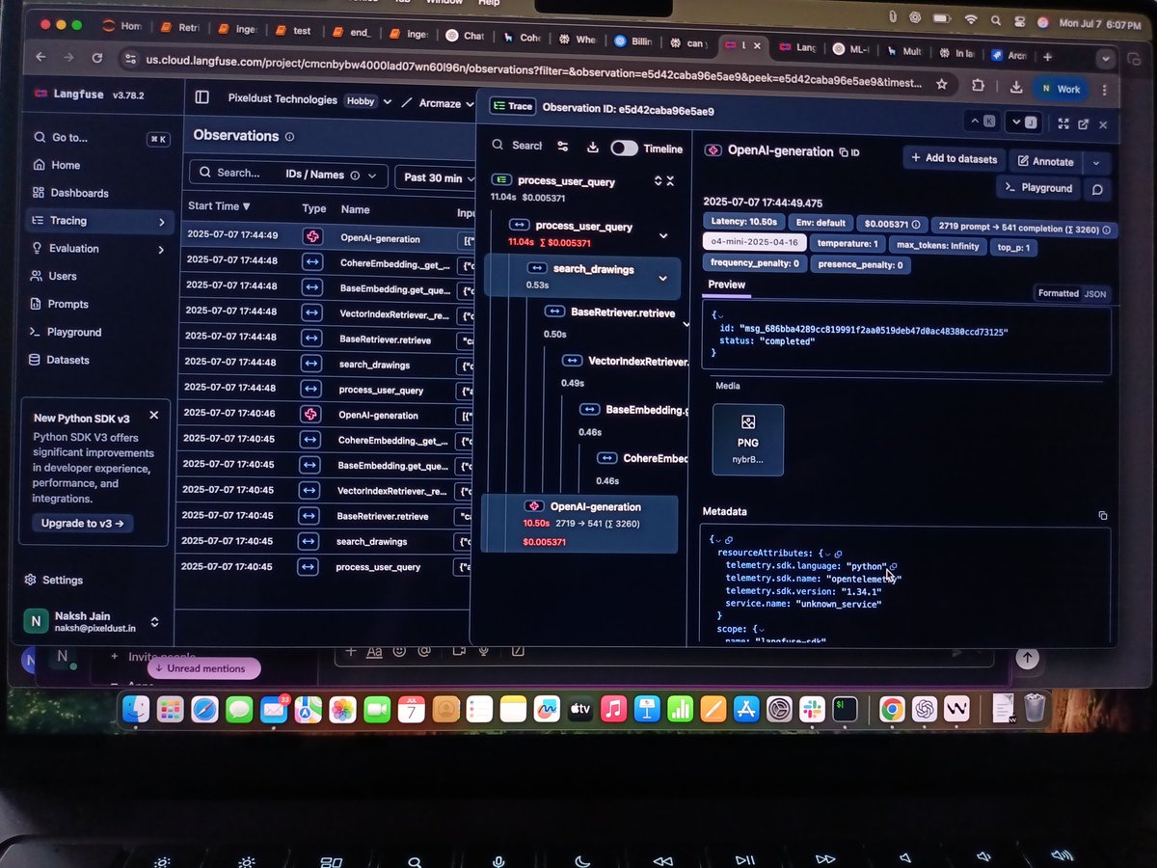Expand or collapse all trace tree nodes
This screenshot has width=1157, height=868.
click(664, 180)
